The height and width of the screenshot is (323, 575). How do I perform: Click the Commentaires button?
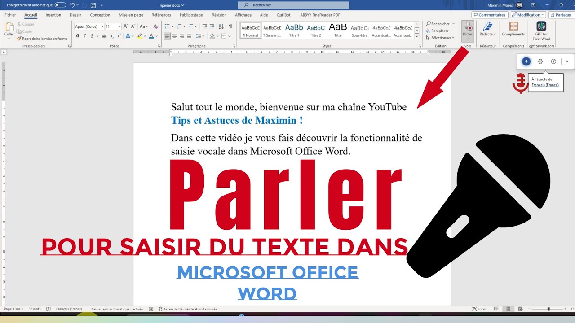click(x=490, y=15)
